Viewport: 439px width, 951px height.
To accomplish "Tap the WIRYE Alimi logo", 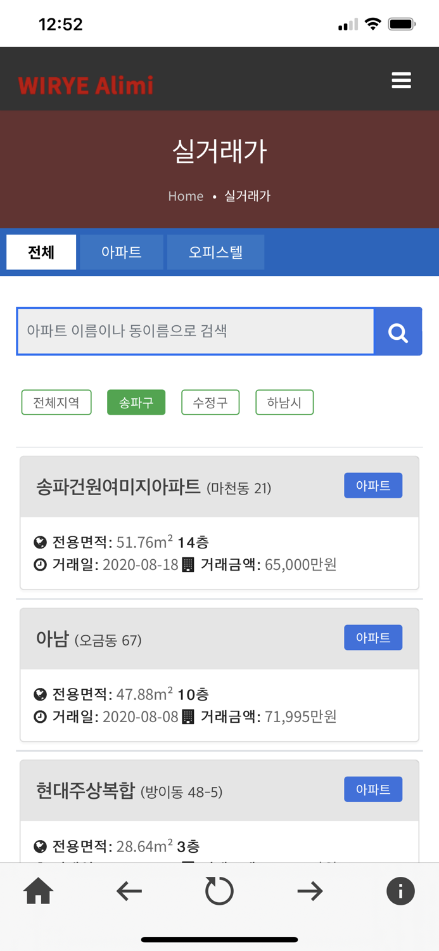I will pos(86,84).
